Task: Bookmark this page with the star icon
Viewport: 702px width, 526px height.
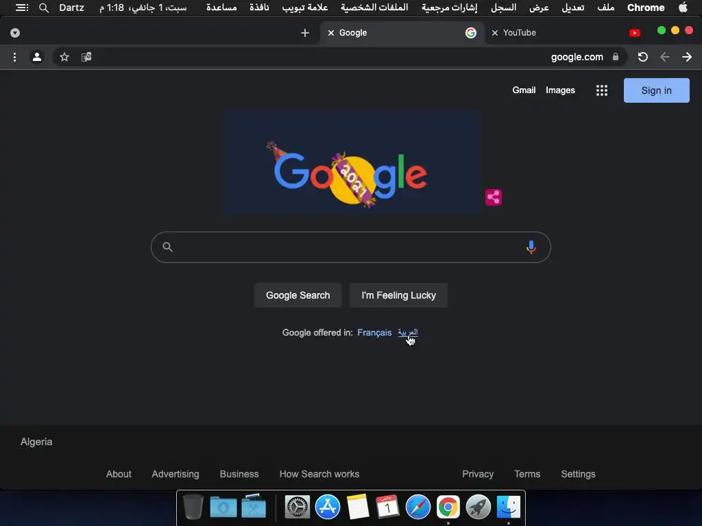Action: (x=64, y=57)
